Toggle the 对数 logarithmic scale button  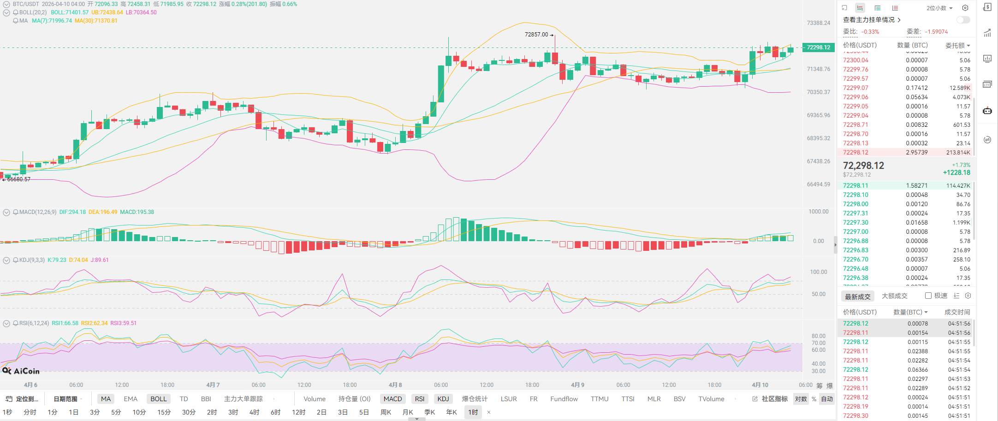[x=801, y=399]
